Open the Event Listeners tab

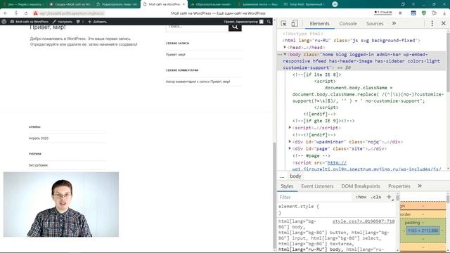(317, 186)
